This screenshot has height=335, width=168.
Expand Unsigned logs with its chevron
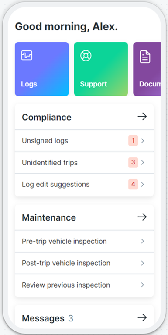[x=143, y=141]
